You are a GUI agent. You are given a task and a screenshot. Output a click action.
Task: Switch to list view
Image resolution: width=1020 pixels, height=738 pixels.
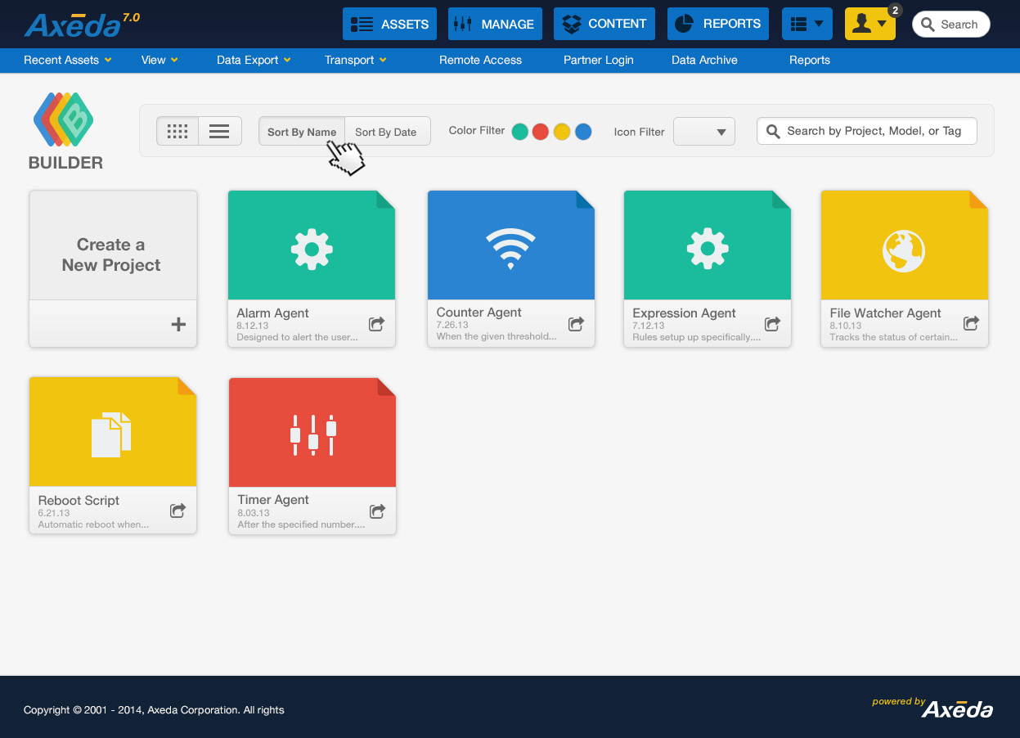(x=219, y=131)
